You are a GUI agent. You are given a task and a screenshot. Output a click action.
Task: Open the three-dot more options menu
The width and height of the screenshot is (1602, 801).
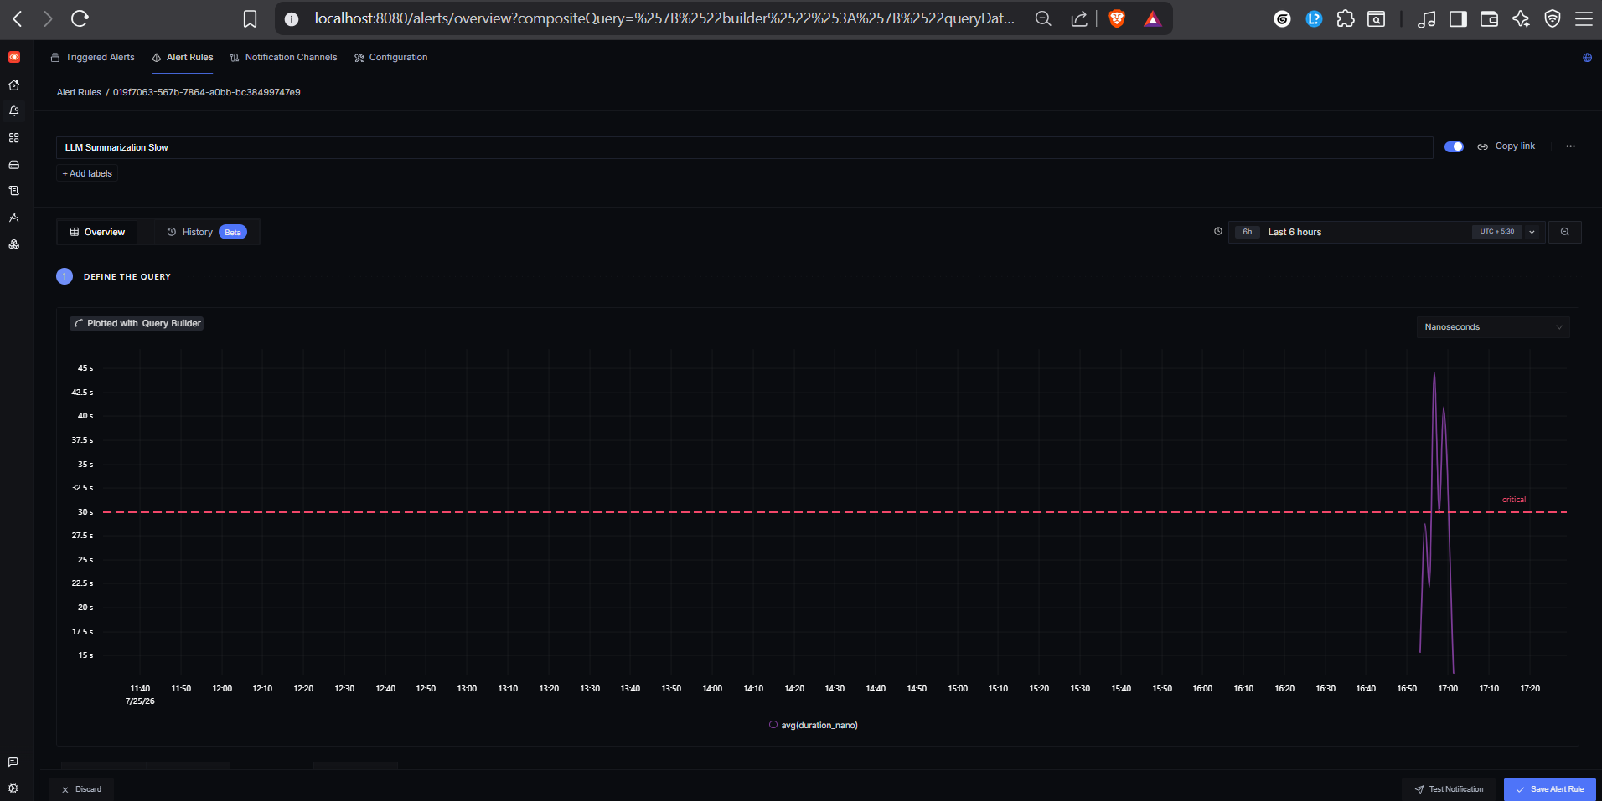pyautogui.click(x=1570, y=146)
